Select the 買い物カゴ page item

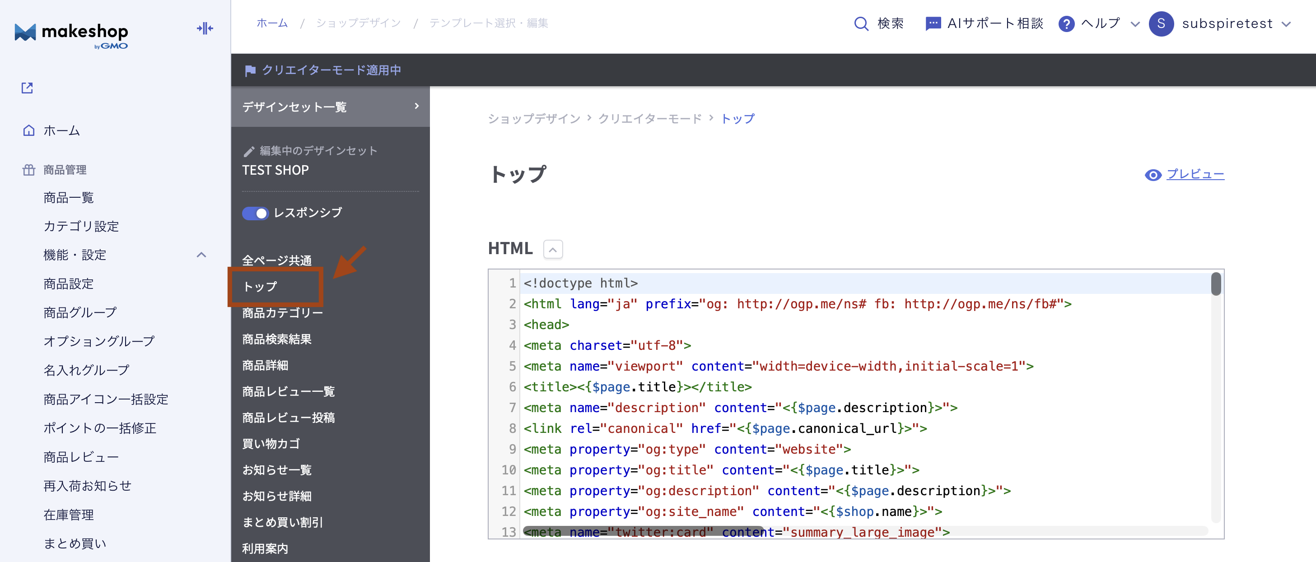pos(271,444)
